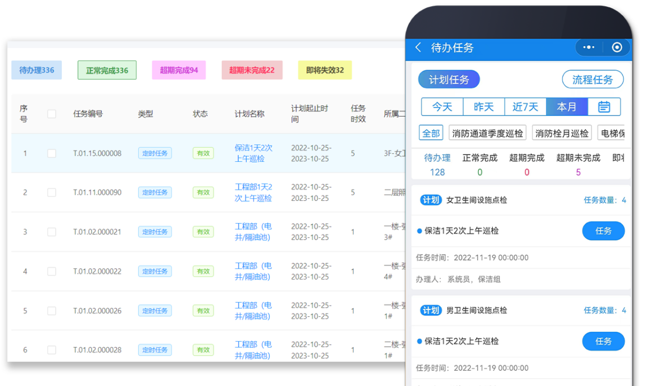662x386 pixels.
Task: Click the 有效 status badge on row 2
Action: pos(203,192)
